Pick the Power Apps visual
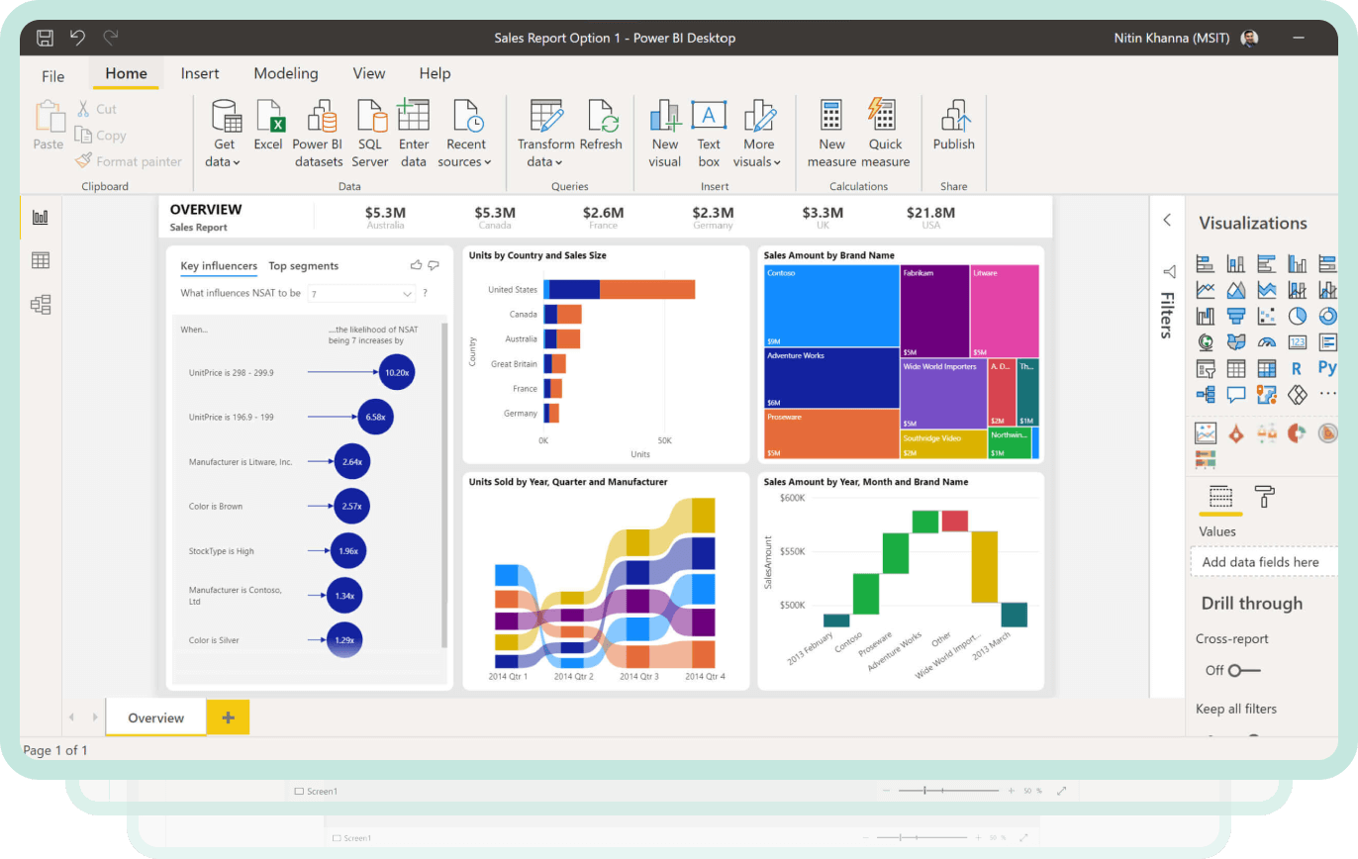1358x859 pixels. pos(1298,395)
